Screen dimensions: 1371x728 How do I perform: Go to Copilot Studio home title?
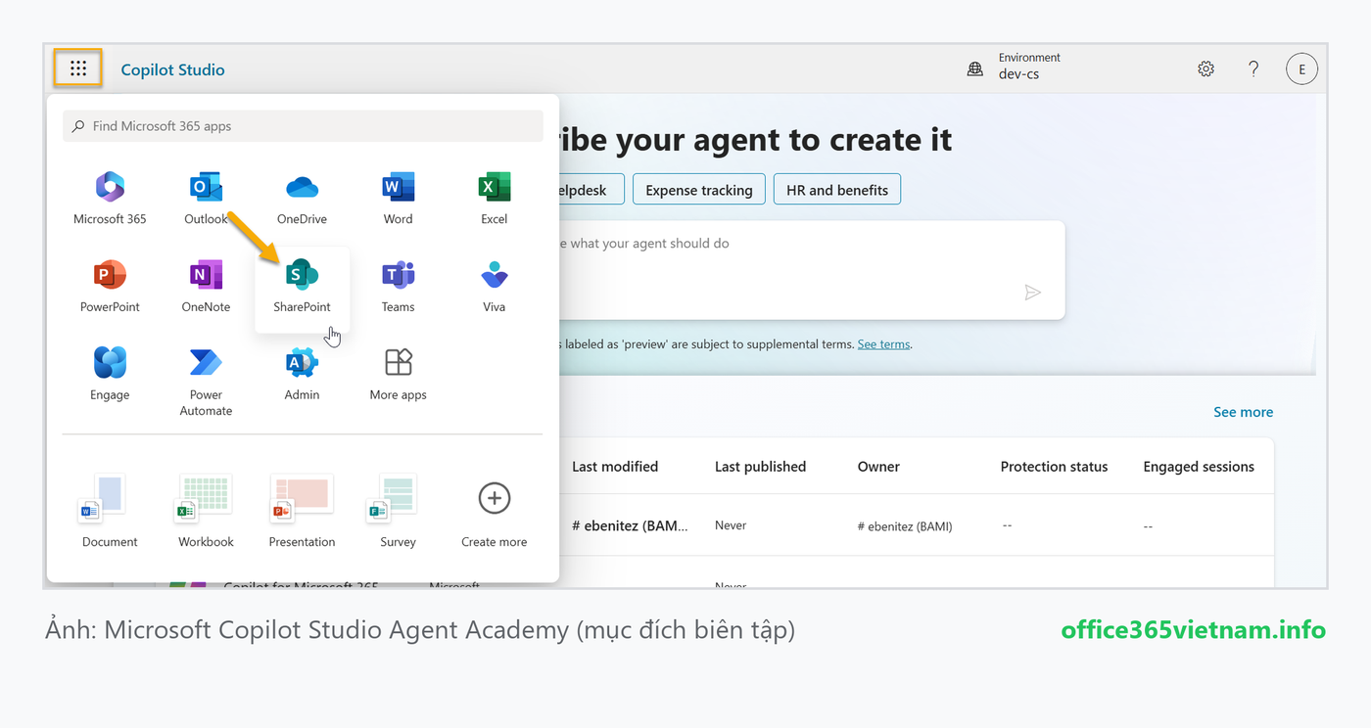coord(172,69)
